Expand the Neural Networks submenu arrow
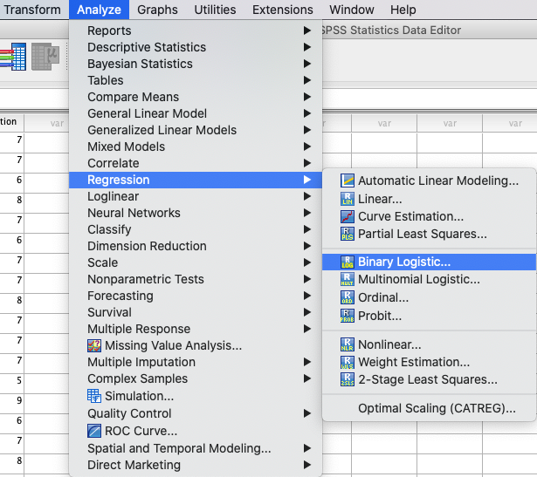537x477 pixels. click(307, 213)
